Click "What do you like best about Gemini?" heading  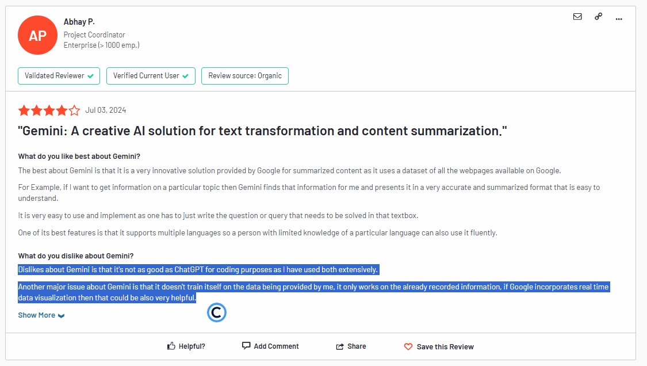point(79,156)
